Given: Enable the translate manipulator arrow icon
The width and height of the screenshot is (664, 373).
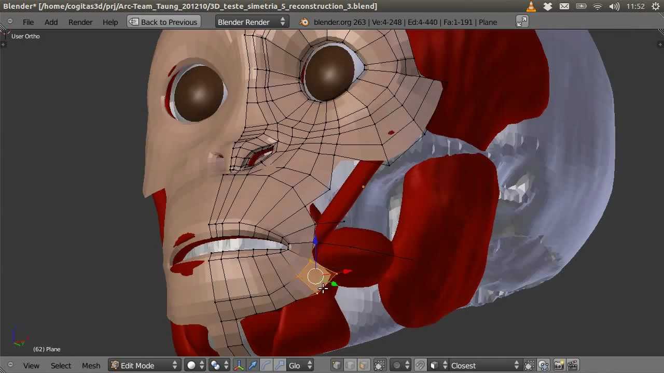Looking at the screenshot, I should click(253, 365).
